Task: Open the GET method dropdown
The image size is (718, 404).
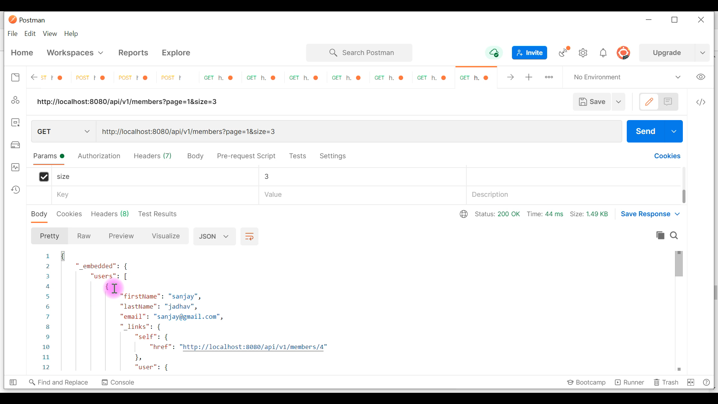Action: (62, 131)
